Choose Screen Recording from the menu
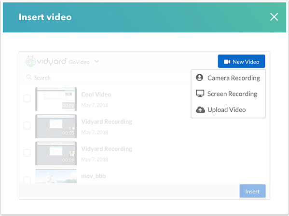Image resolution: width=289 pixels, height=216 pixels. 228,94
